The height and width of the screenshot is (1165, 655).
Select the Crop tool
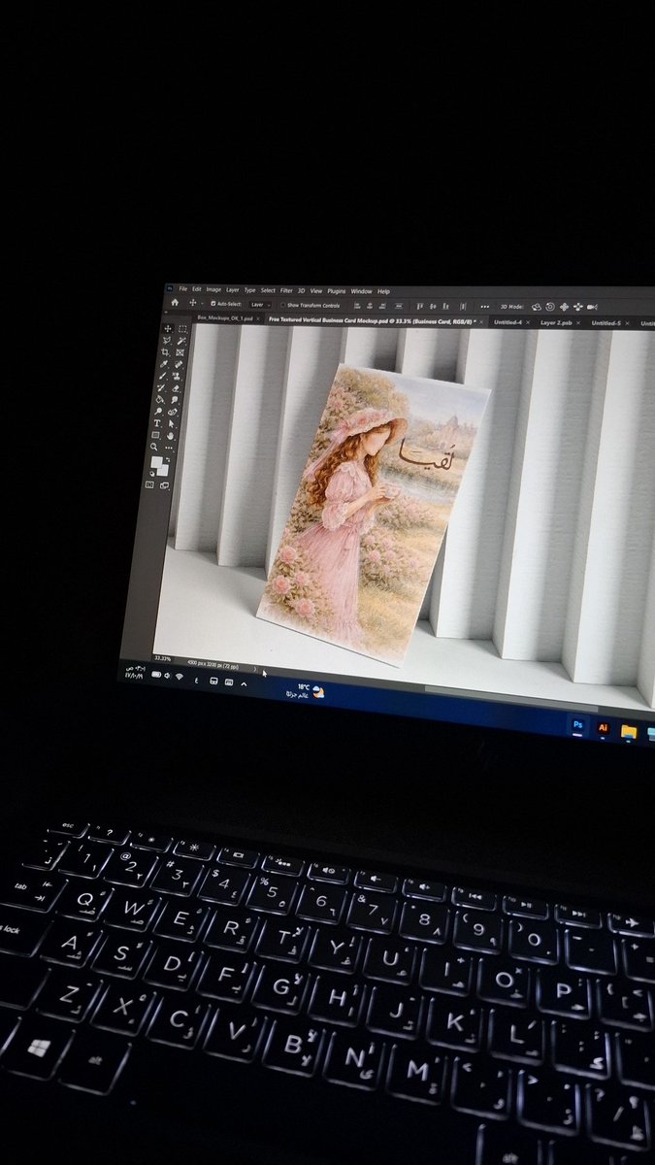point(165,351)
